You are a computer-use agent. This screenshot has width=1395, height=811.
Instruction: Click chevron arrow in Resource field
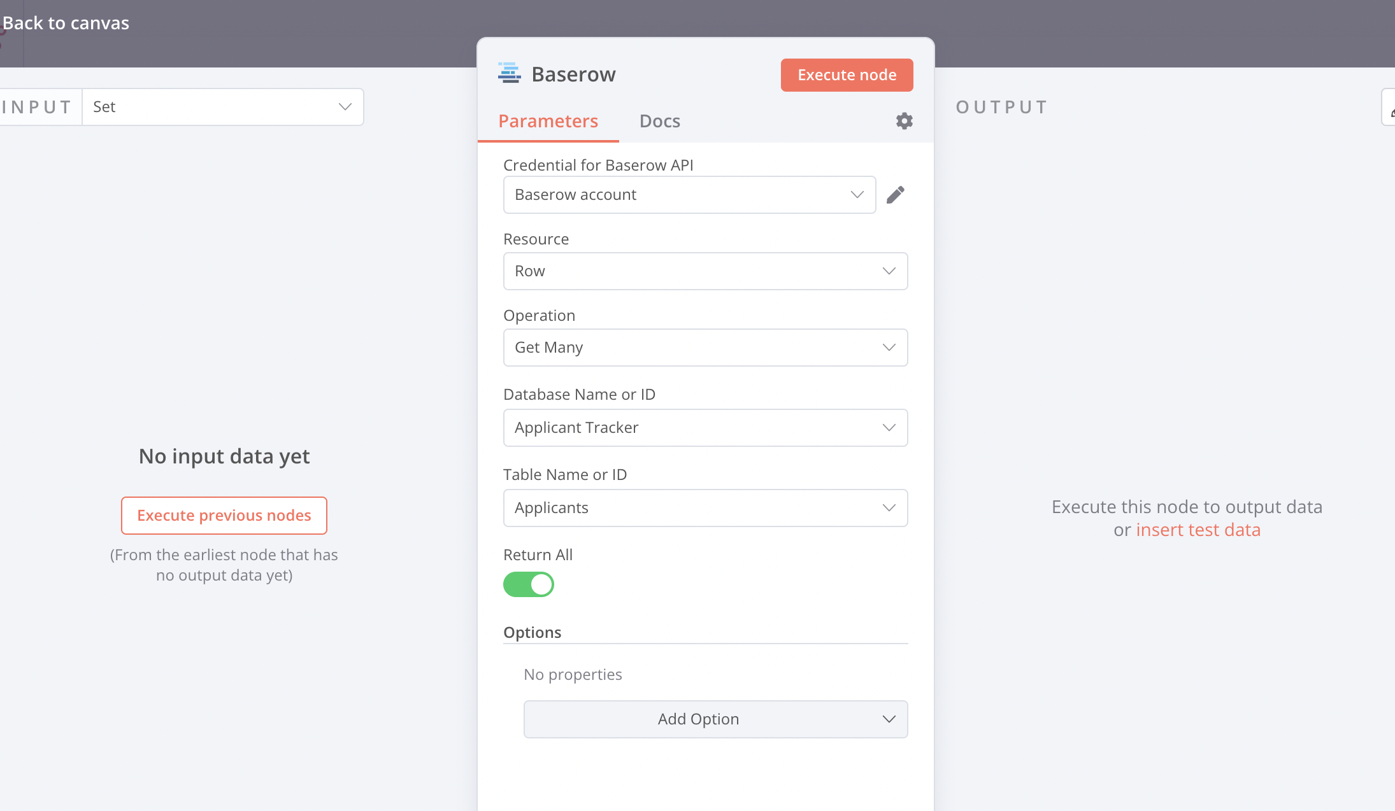point(889,271)
